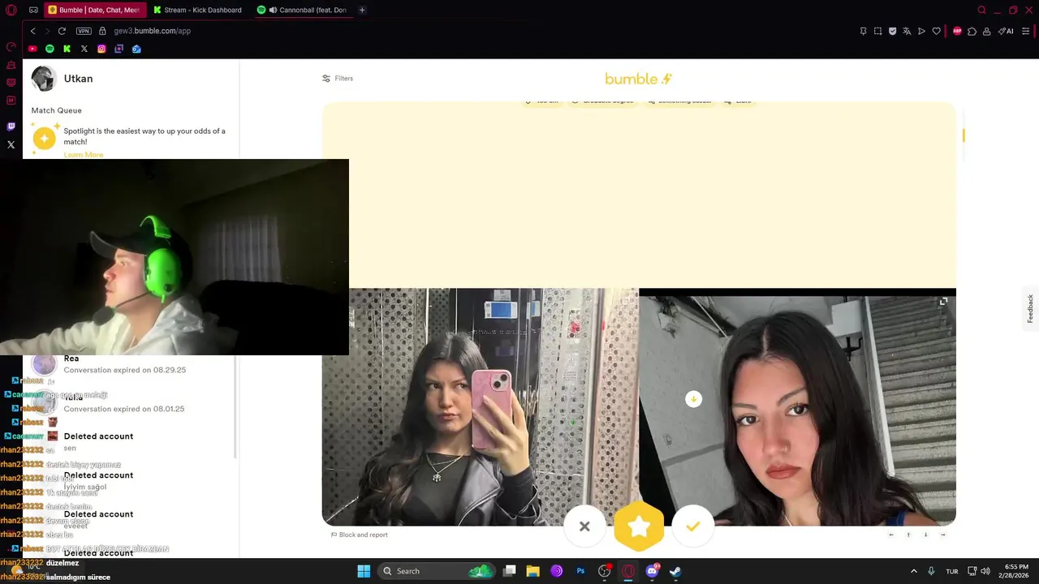The width and height of the screenshot is (1039, 584).
Task: Go back with the browser back arrow
Action: tap(33, 31)
